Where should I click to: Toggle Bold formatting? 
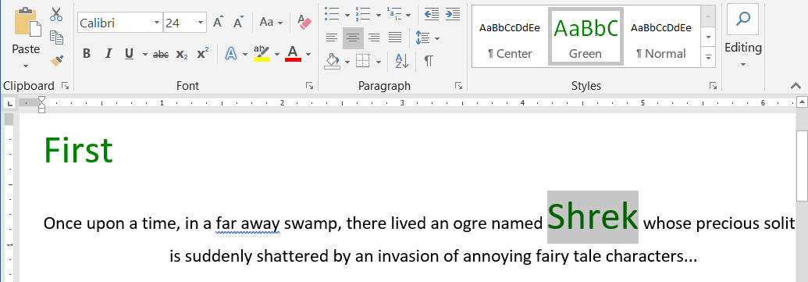coord(87,54)
